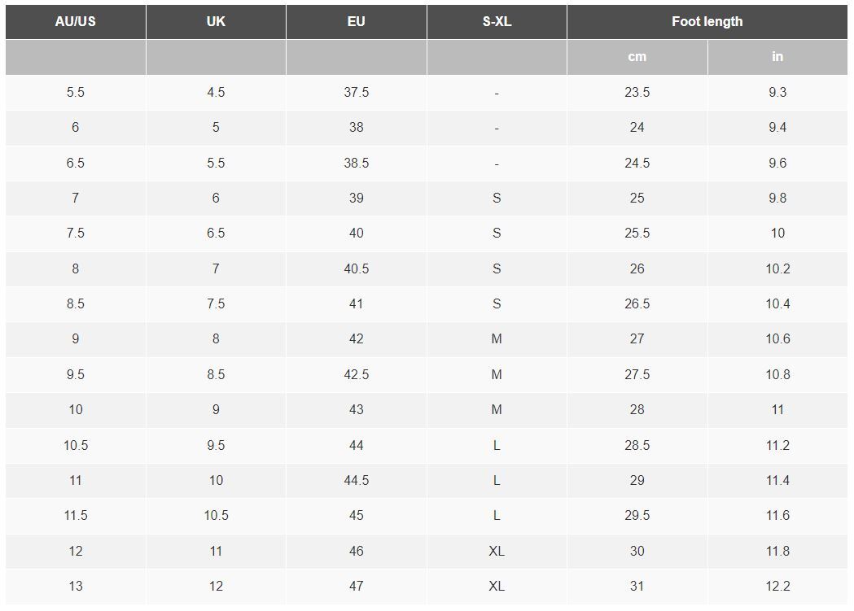Select EU size 44.5 cell
The width and height of the screenshot is (854, 611).
pyautogui.click(x=357, y=481)
